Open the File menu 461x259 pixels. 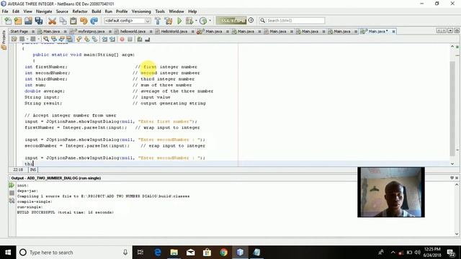click(5, 12)
